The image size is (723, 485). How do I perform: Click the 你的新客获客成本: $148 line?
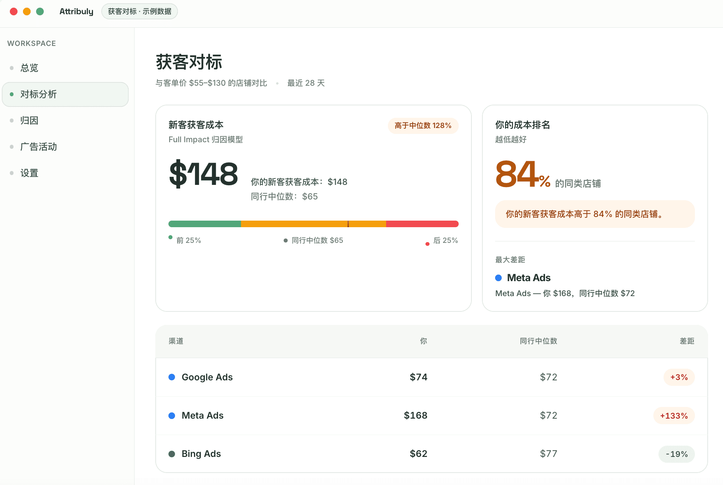pos(299,182)
